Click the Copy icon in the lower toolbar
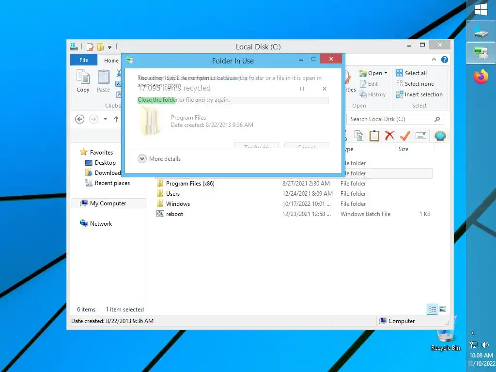This screenshot has width=496, height=372. point(359,136)
